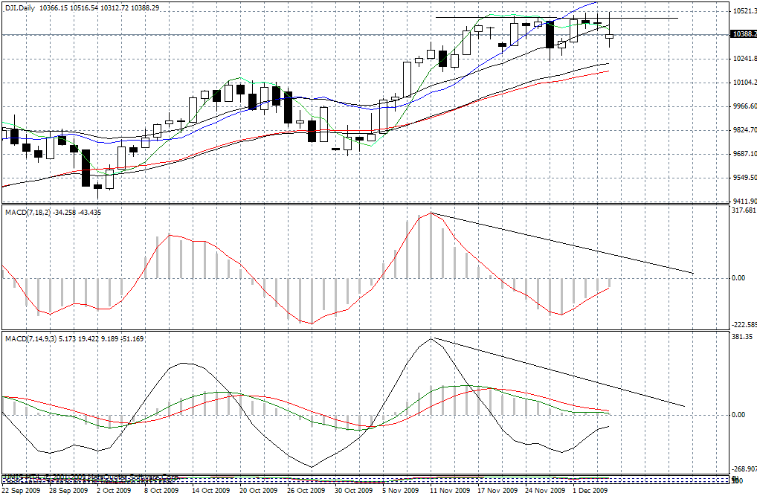Click the 10104.2 price axis label

(743, 83)
